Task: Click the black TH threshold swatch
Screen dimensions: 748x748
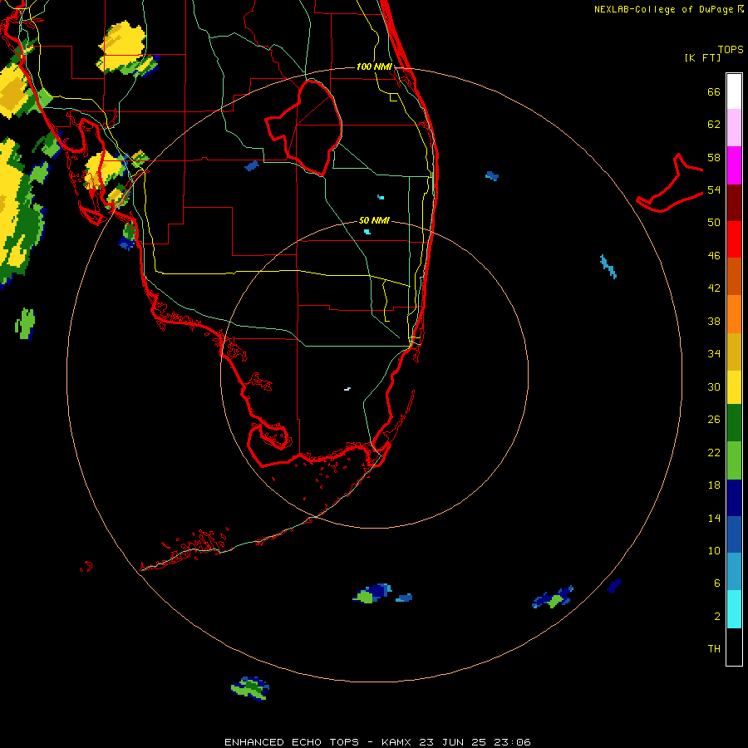Action: coord(734,647)
